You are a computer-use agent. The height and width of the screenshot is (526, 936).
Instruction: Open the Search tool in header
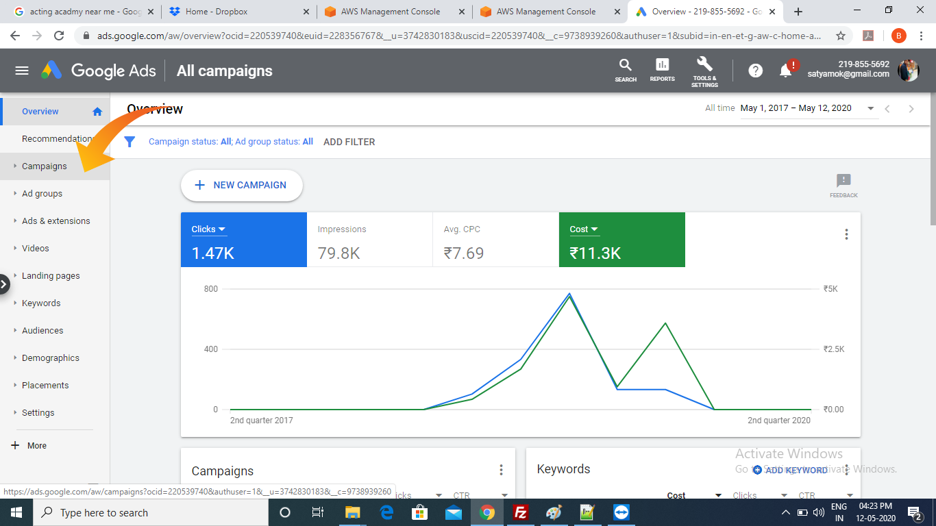[626, 71]
